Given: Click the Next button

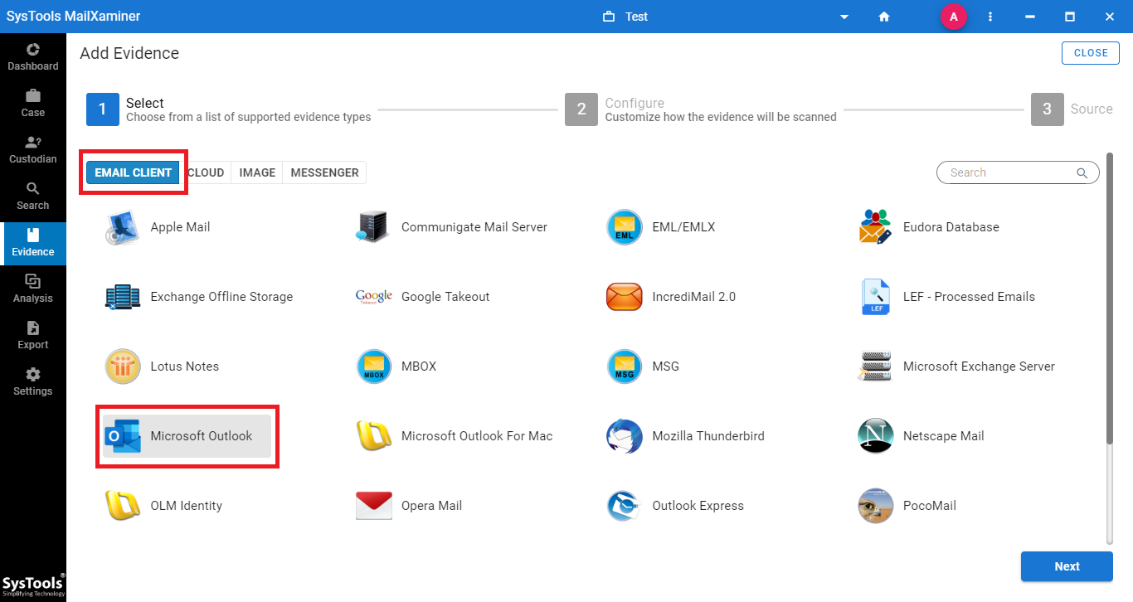Looking at the screenshot, I should pos(1067,566).
